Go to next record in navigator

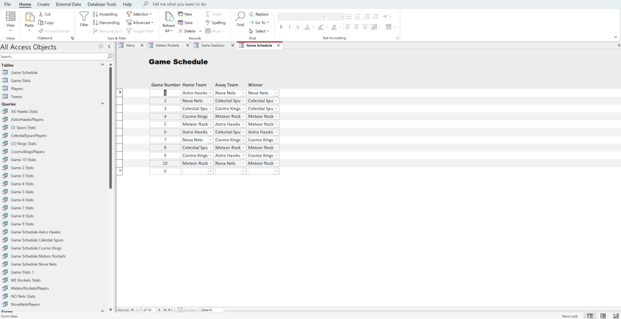pos(160,310)
